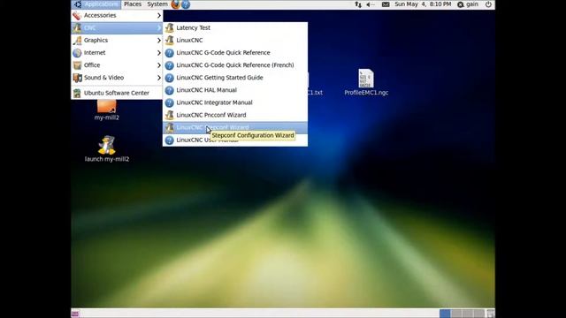Open the Sound & Video submenu
This screenshot has width=566, height=318.
(117, 78)
